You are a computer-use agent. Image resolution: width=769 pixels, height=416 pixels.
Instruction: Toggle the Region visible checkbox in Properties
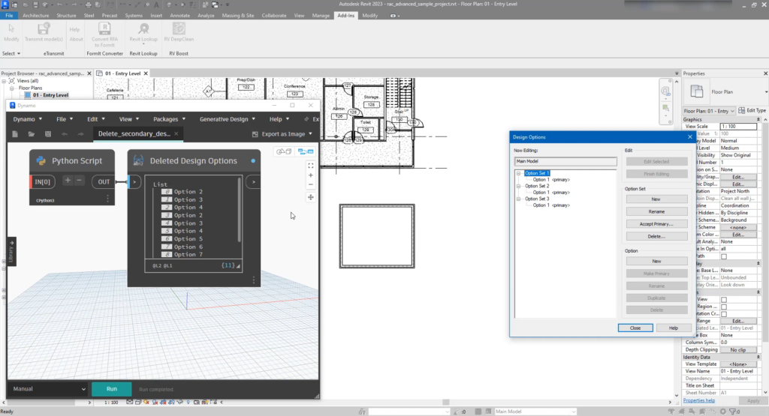[x=724, y=307]
